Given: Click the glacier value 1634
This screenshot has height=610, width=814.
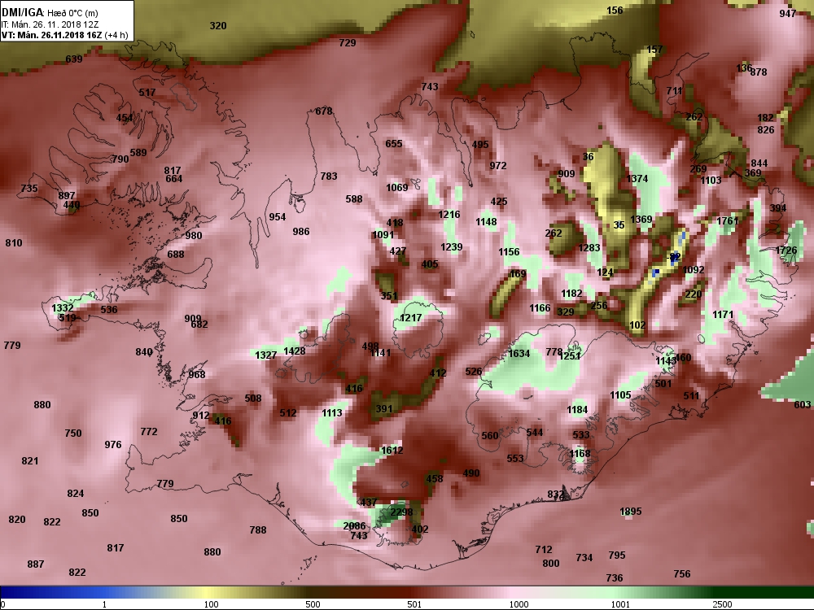Looking at the screenshot, I should 519,354.
